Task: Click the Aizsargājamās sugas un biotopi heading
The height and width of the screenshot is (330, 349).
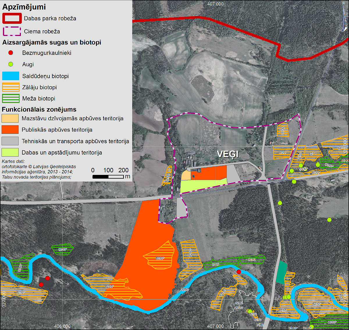Action: coord(52,42)
